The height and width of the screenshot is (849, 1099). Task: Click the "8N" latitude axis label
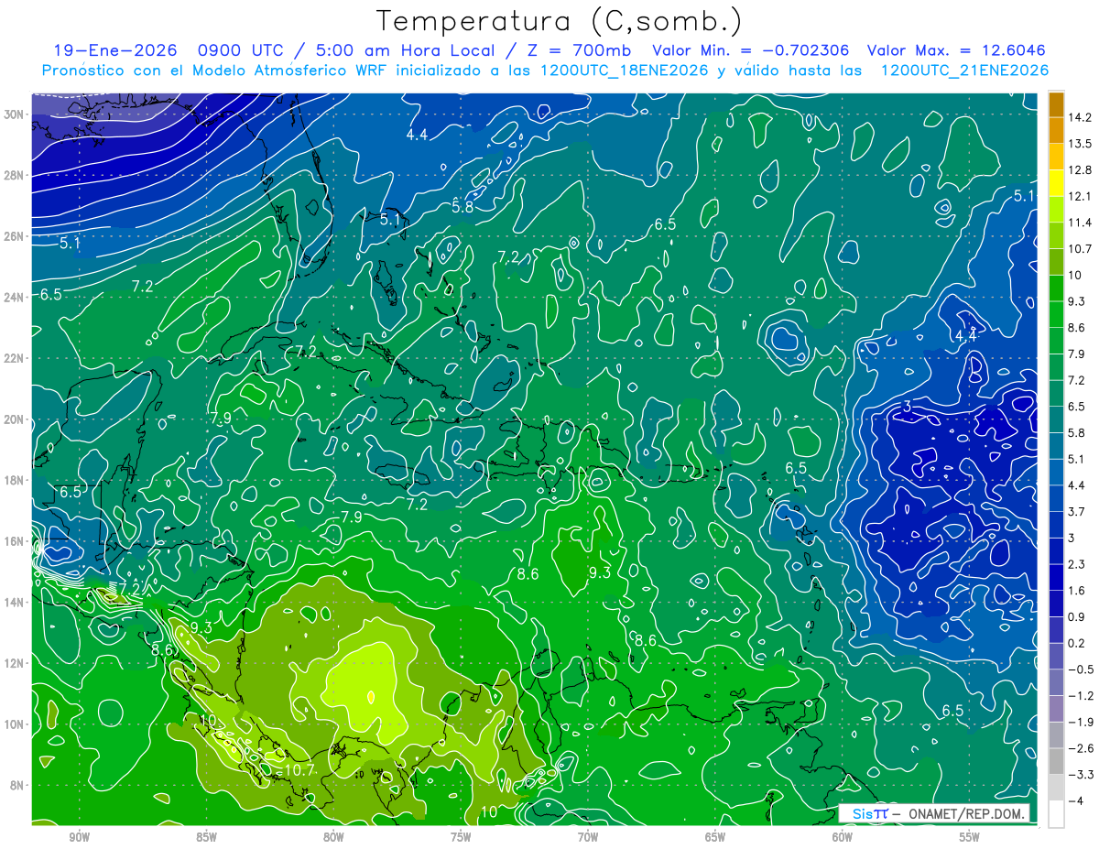[x=17, y=785]
